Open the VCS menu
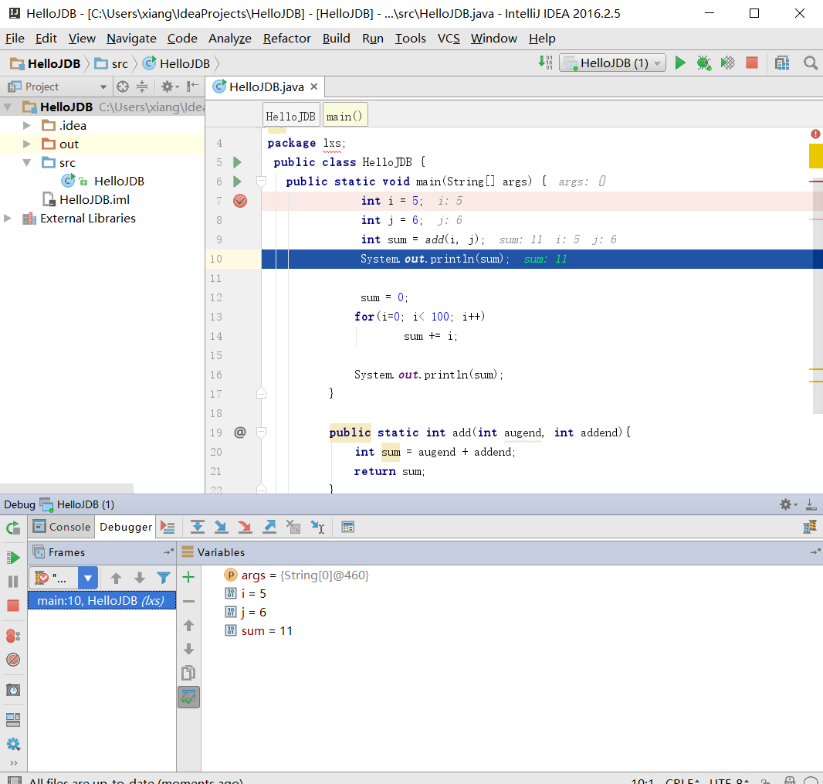The image size is (823, 784). (x=449, y=39)
